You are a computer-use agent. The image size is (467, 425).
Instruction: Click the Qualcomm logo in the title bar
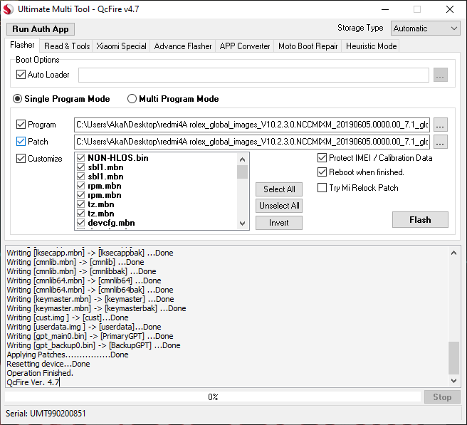click(9, 9)
